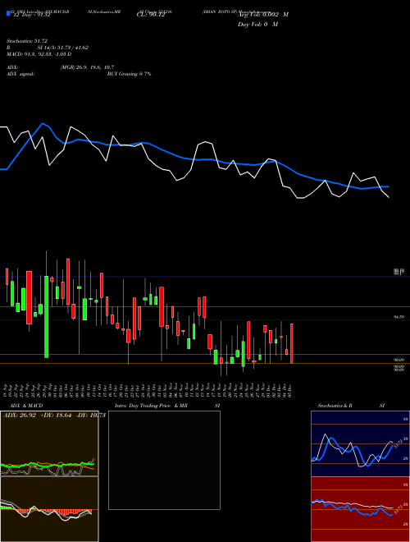Click the end of the blue SMA line
The height and width of the screenshot is (542, 410).
[x=388, y=186]
